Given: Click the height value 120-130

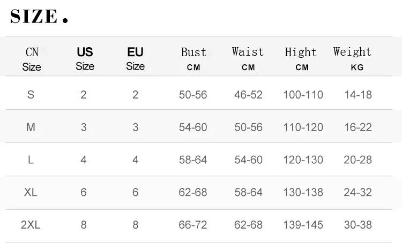Looking at the screenshot, I should [303, 160].
